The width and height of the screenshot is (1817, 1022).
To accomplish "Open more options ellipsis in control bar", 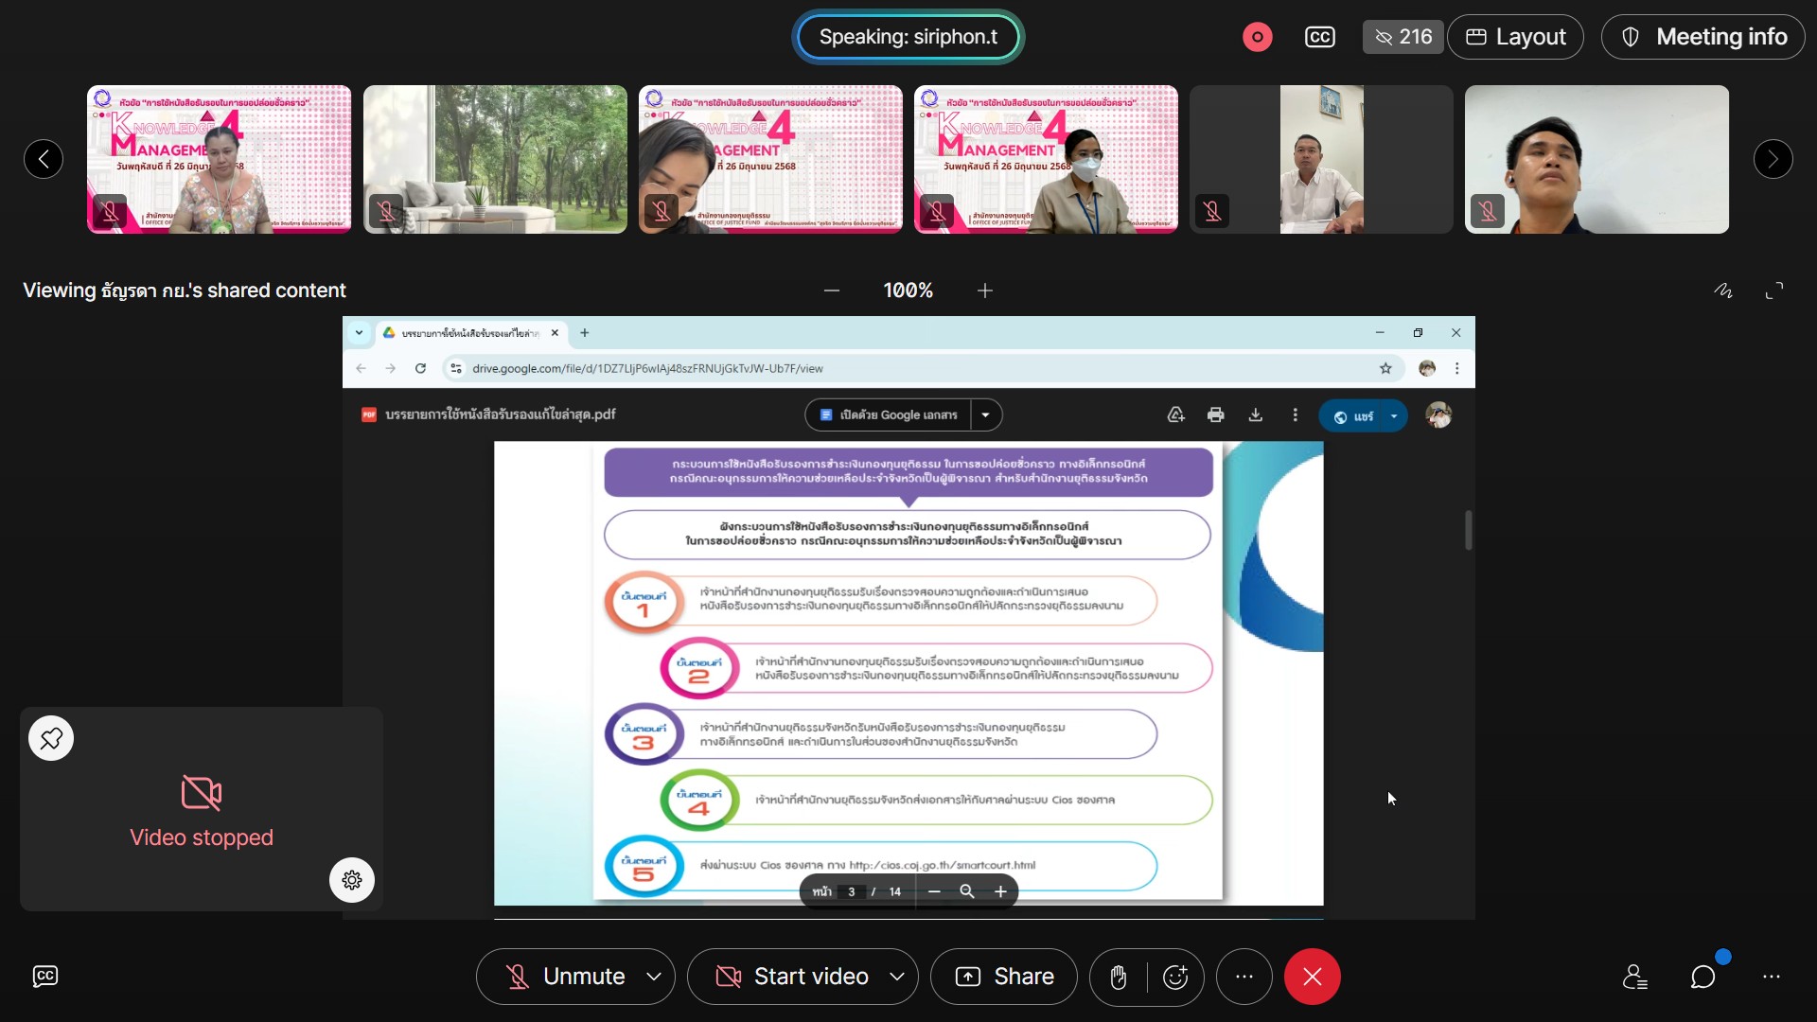I will click(x=1244, y=977).
